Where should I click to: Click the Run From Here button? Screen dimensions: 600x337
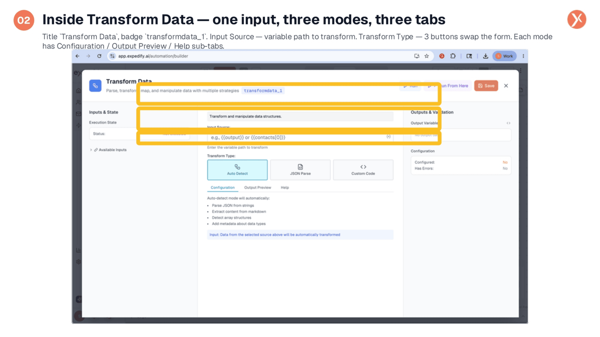448,86
